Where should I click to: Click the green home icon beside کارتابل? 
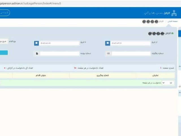[x=173, y=33]
